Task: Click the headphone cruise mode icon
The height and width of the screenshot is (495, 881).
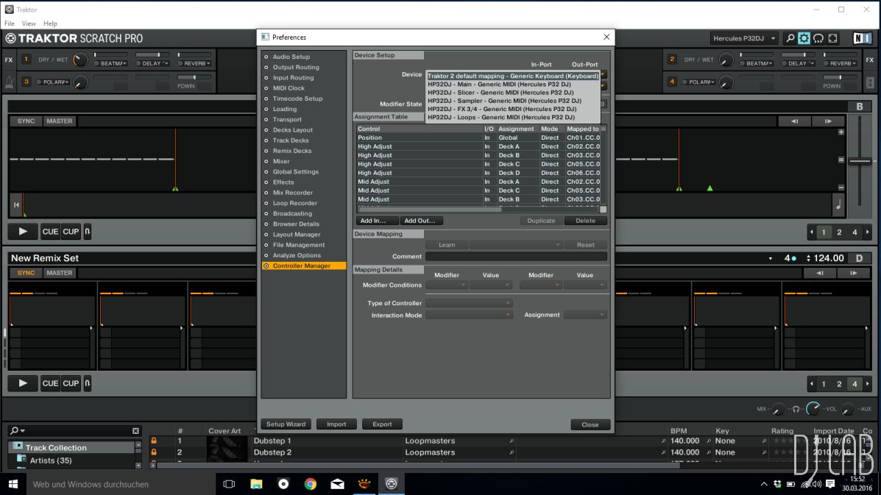Action: [x=818, y=38]
